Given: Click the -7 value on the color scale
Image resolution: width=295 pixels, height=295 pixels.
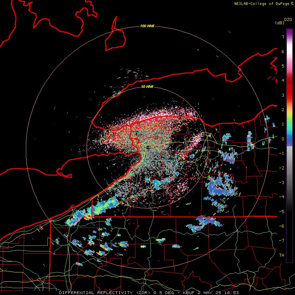Looking at the screenshot, I should pyautogui.click(x=282, y=241).
